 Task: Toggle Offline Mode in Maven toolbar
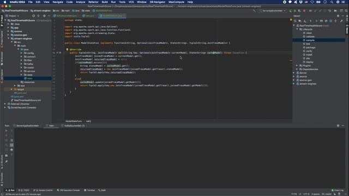[326, 21]
